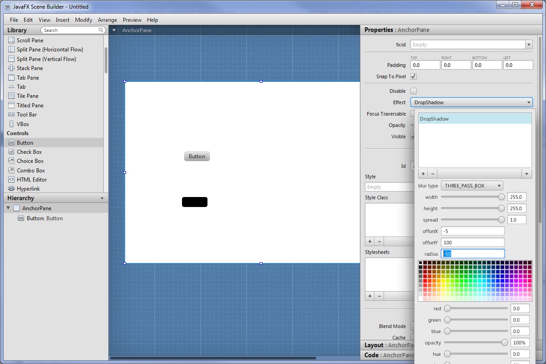Select the Scroll Pane library icon
The image size is (546, 364).
11,40
